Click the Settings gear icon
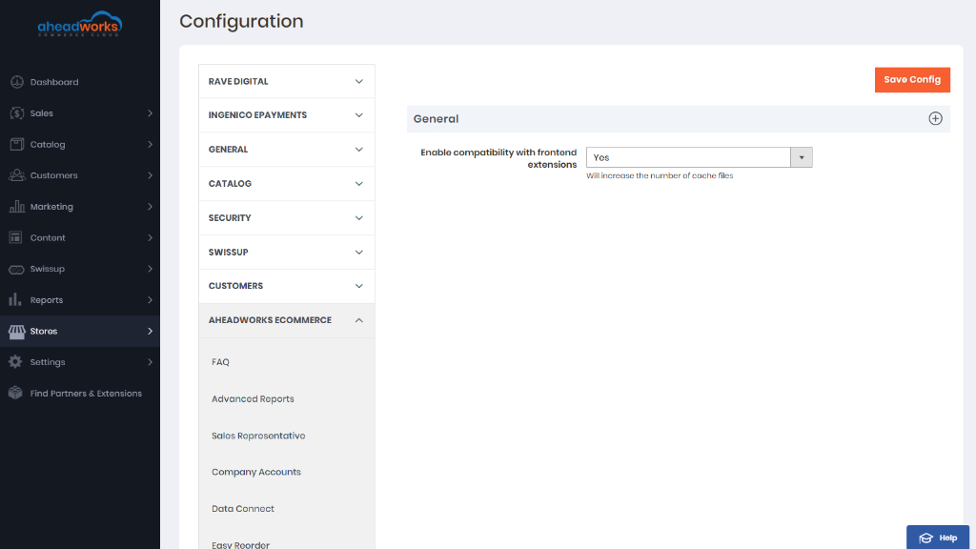This screenshot has width=976, height=549. [x=15, y=361]
